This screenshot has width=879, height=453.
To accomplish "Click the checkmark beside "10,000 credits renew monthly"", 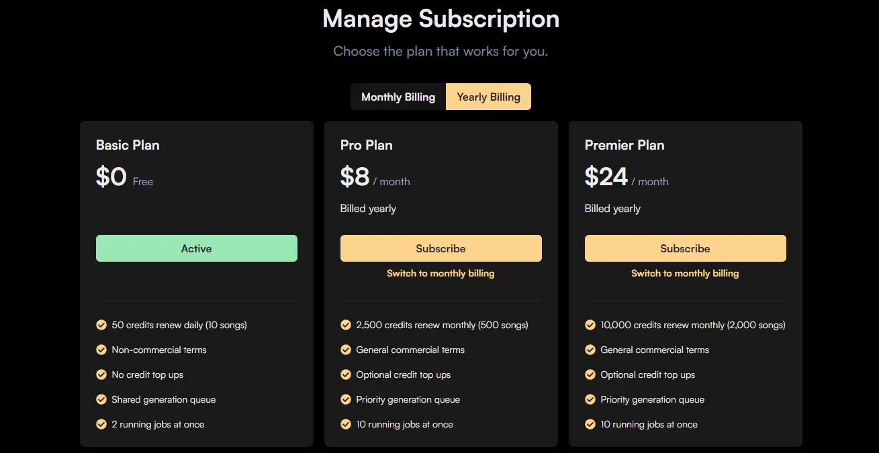I will pyautogui.click(x=590, y=325).
